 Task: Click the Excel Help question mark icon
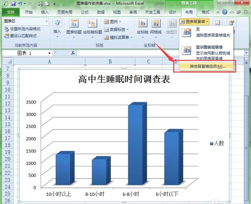click(x=225, y=12)
